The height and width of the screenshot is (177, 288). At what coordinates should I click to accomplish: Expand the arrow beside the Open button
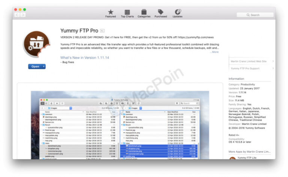point(44,66)
